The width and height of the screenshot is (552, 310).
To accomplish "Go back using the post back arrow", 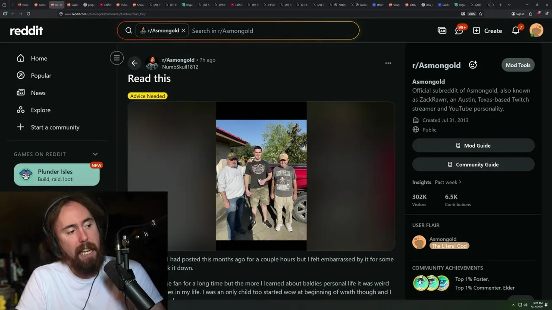I will coord(135,63).
